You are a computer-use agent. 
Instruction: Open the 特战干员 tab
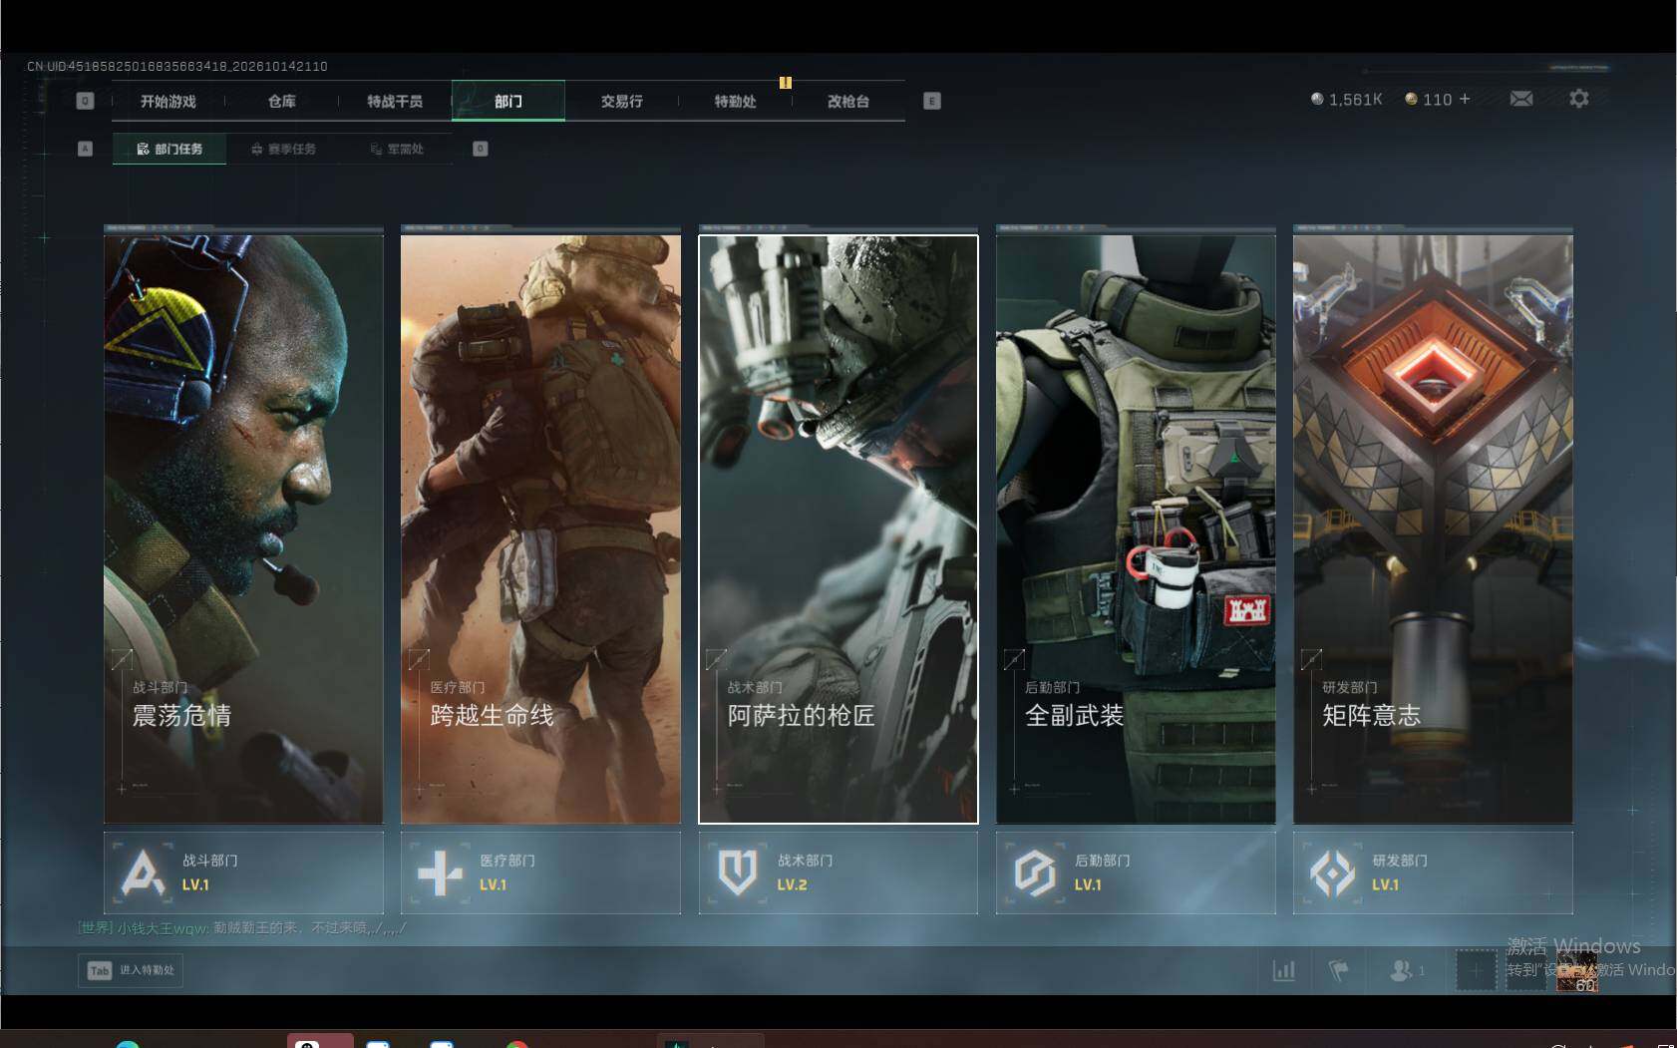pyautogui.click(x=395, y=101)
